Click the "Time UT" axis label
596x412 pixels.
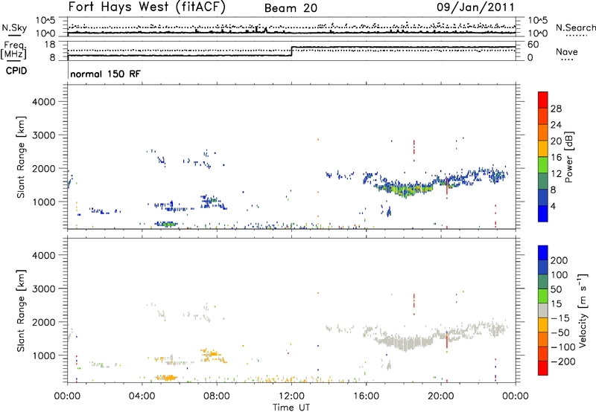291,408
